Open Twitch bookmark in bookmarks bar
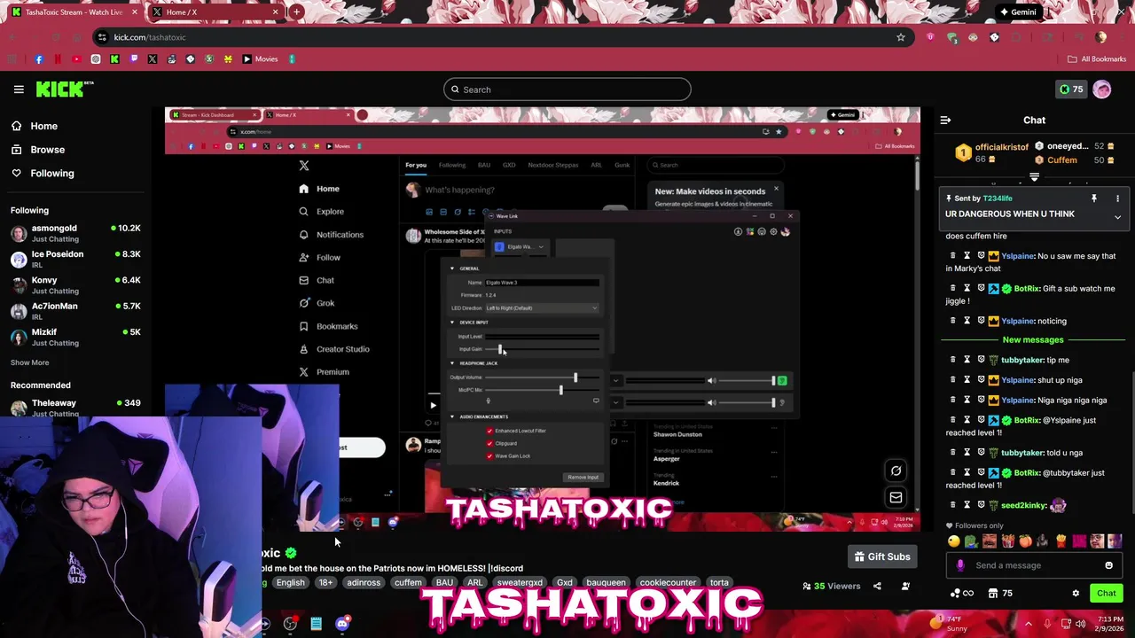This screenshot has width=1135, height=638. click(134, 59)
